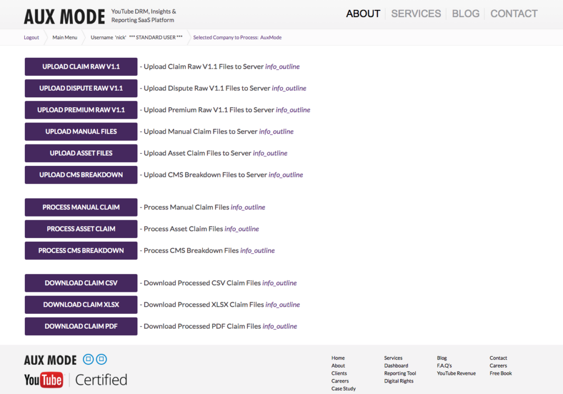
Task: Open footer Careers link below Clients
Action: click(x=340, y=381)
